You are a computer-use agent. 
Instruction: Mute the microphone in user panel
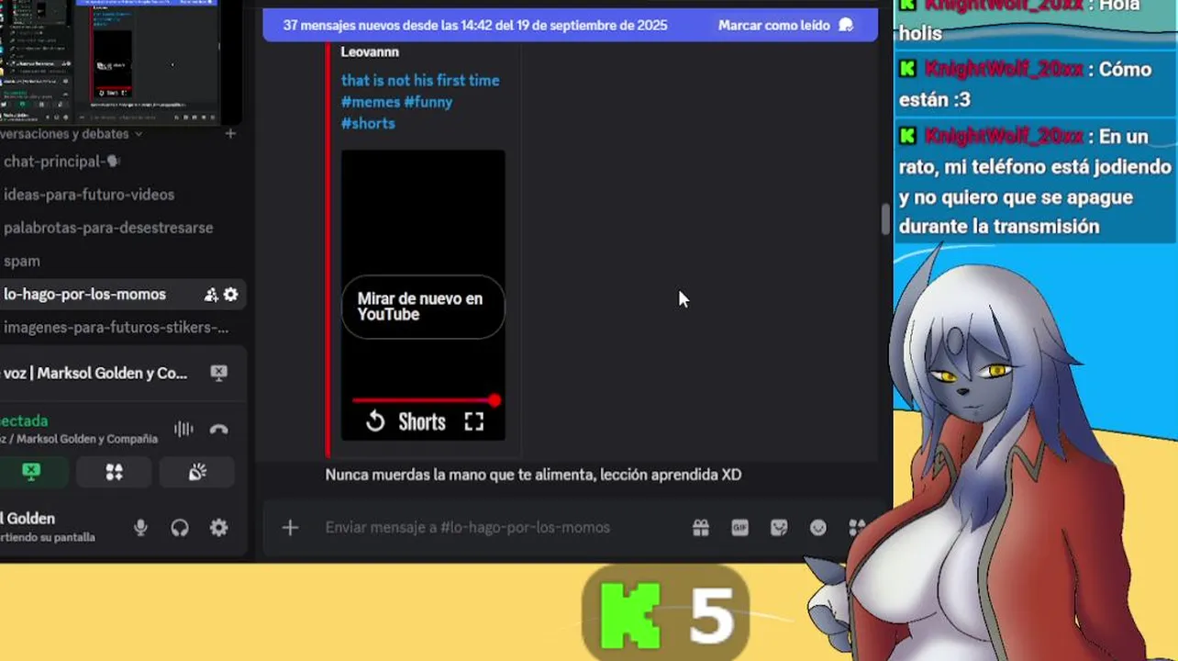[140, 528]
